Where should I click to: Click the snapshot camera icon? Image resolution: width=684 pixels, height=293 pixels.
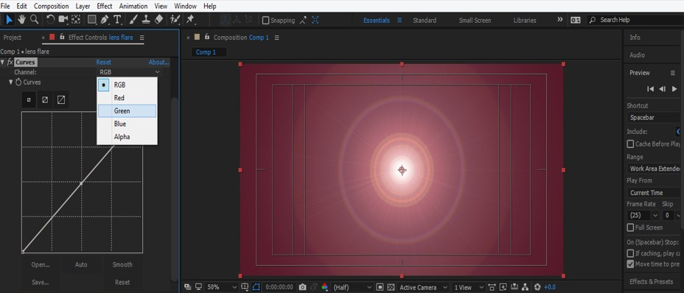302,287
